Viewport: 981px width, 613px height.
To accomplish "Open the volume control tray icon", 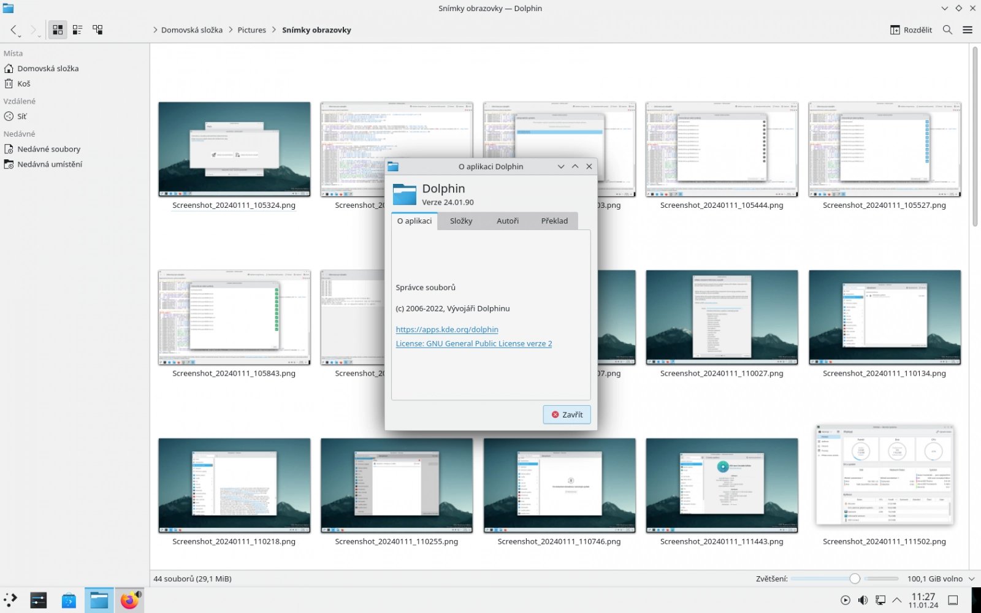I will pyautogui.click(x=863, y=600).
